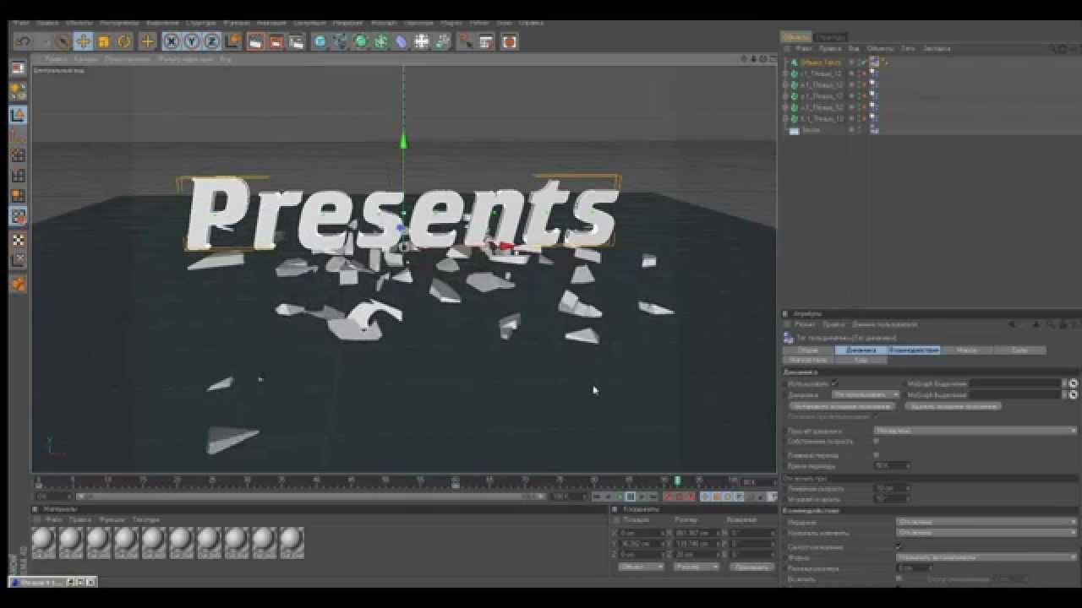Open the Render Settings icon

[x=297, y=41]
